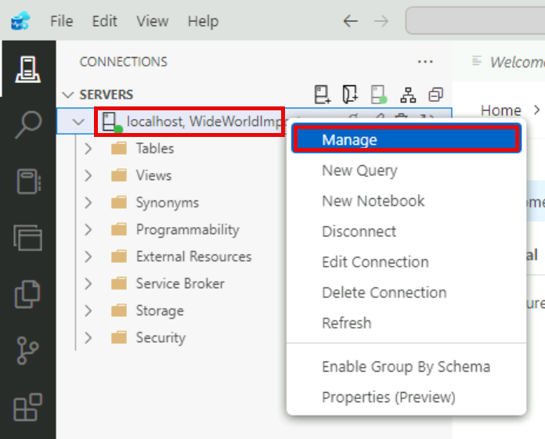
Task: Click the Collapse All icon in the Servers toolbar
Action: (x=435, y=95)
